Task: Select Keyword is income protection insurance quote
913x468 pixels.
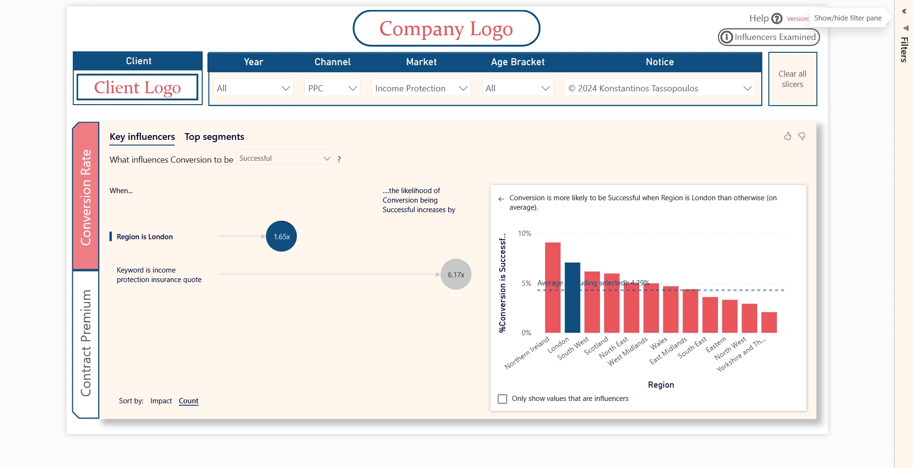Action: pos(159,275)
